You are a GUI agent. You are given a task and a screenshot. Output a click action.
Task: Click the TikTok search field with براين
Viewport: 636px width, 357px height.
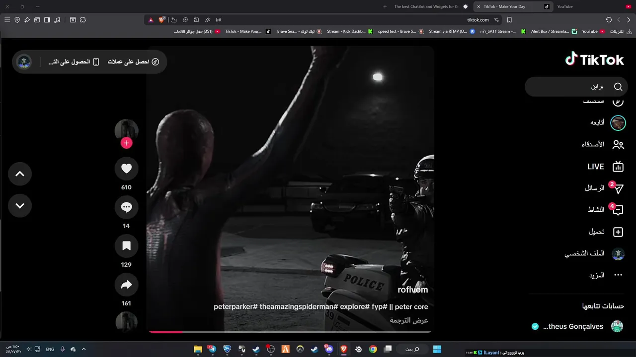point(576,87)
